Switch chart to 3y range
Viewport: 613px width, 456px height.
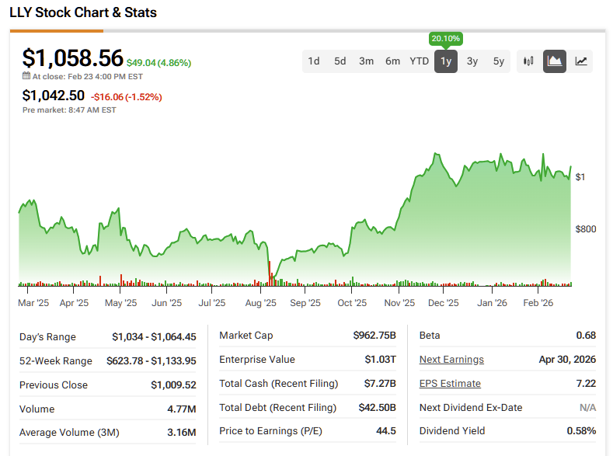(472, 61)
